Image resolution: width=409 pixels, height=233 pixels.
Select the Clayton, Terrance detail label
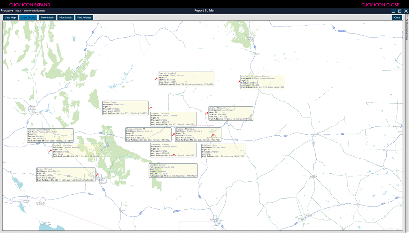(173, 119)
